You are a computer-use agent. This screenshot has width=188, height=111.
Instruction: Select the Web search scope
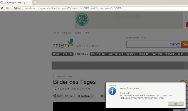pos(144,38)
